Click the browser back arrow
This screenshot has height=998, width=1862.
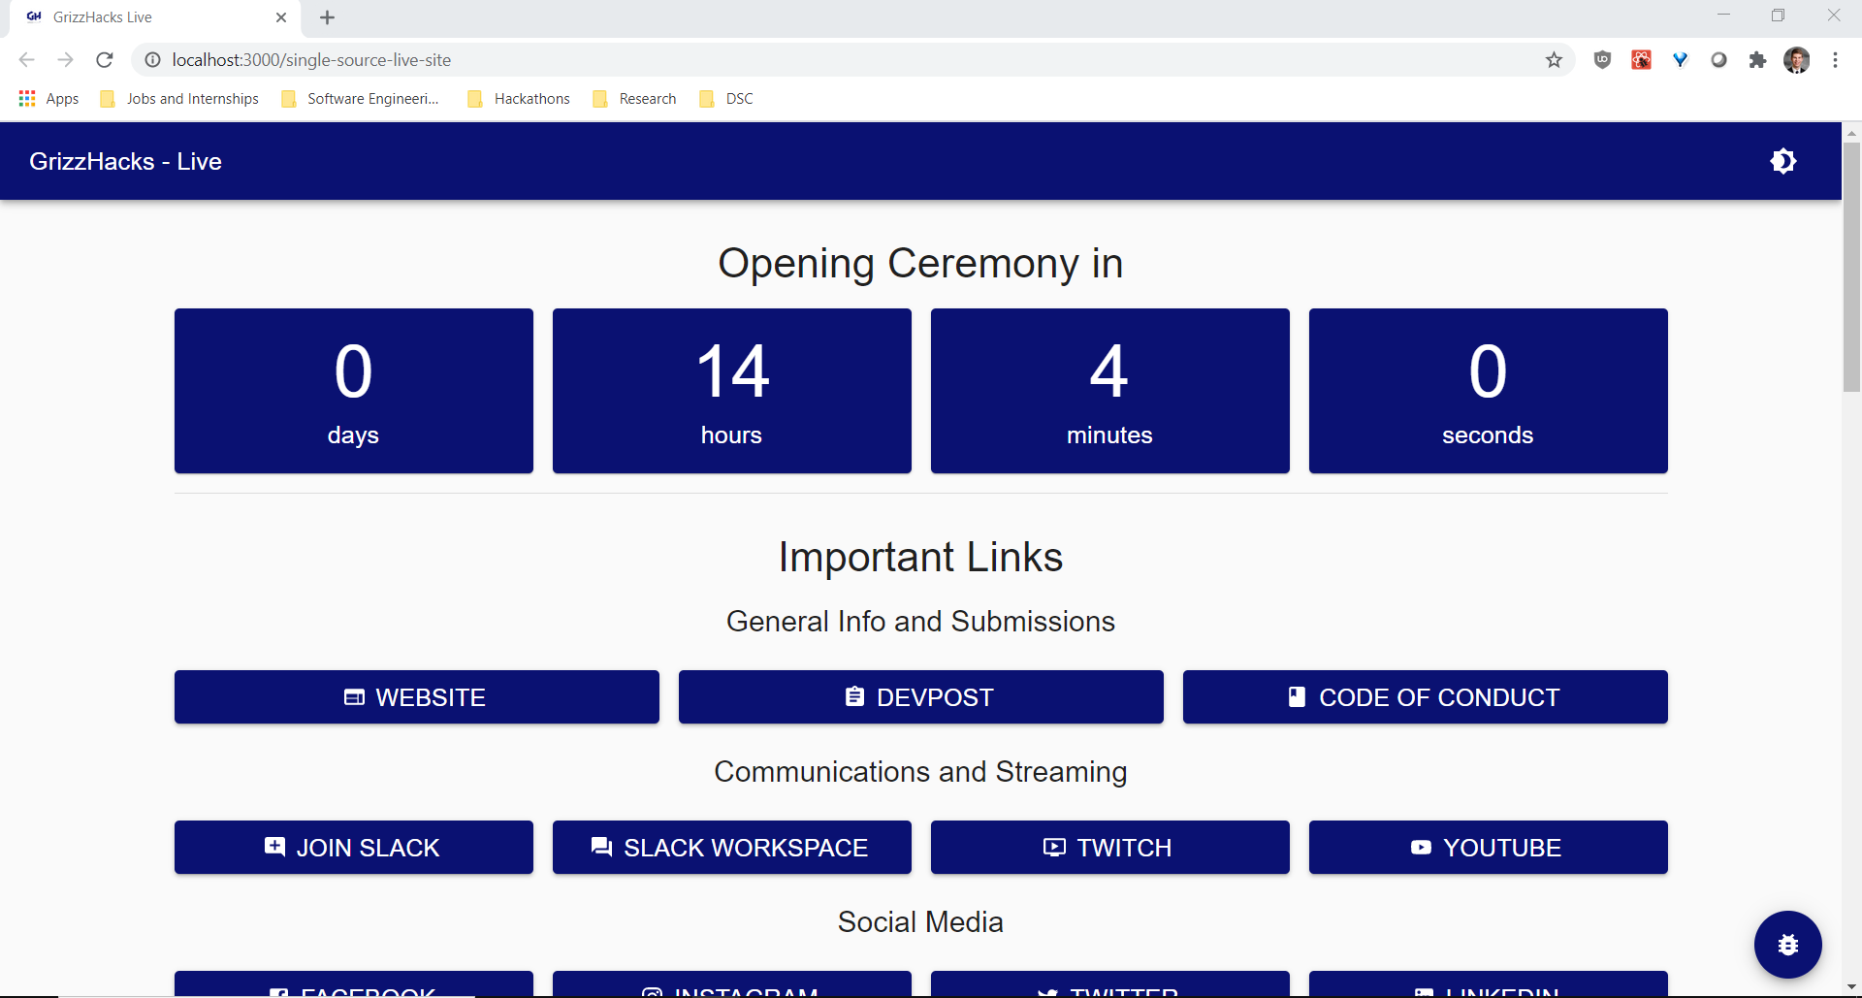[26, 60]
